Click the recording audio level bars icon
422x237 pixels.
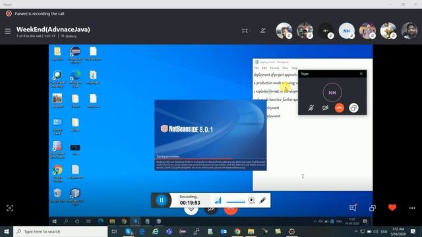(218, 200)
